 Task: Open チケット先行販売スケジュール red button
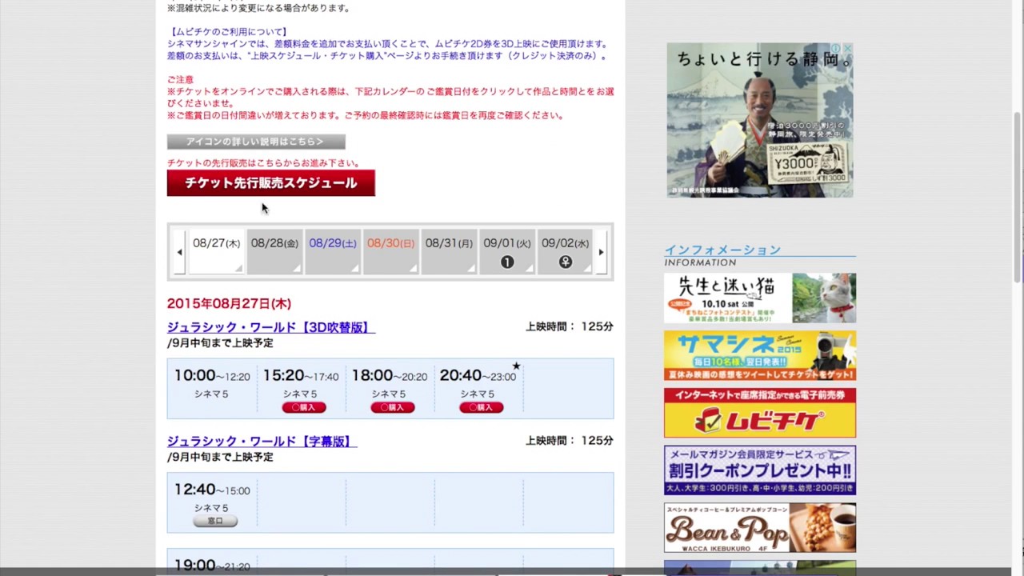(x=270, y=183)
